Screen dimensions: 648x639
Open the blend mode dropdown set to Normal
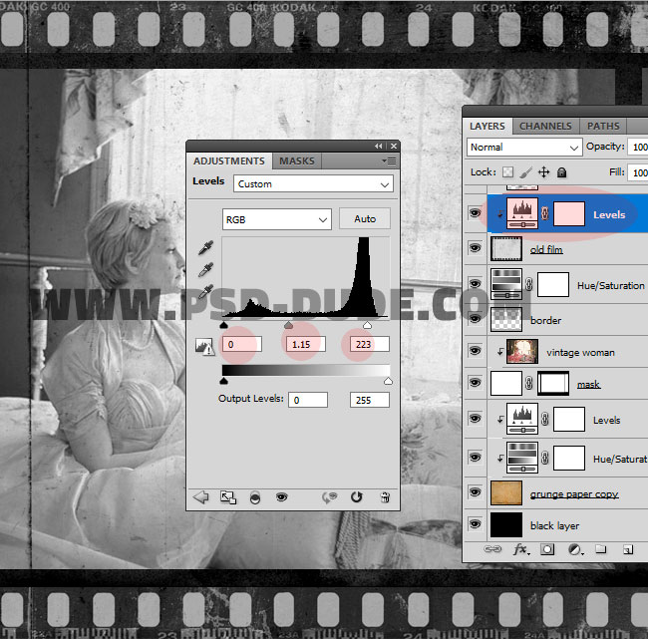pyautogui.click(x=524, y=147)
